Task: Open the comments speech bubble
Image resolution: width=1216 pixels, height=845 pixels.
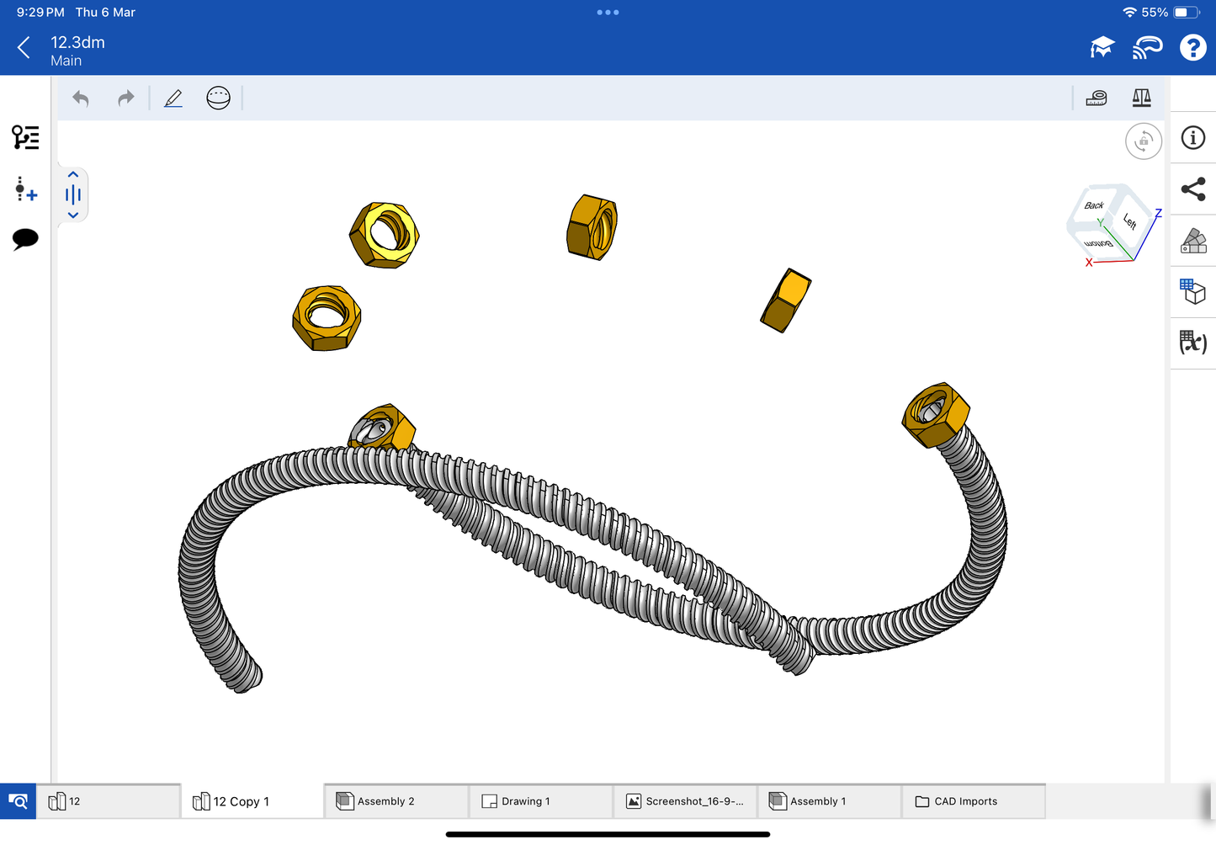Action: pos(25,239)
